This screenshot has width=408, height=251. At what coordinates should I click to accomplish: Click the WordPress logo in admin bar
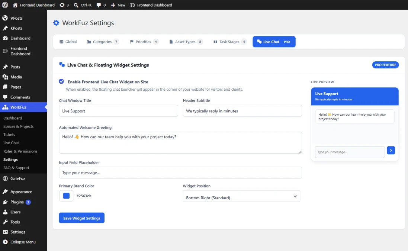click(5, 5)
